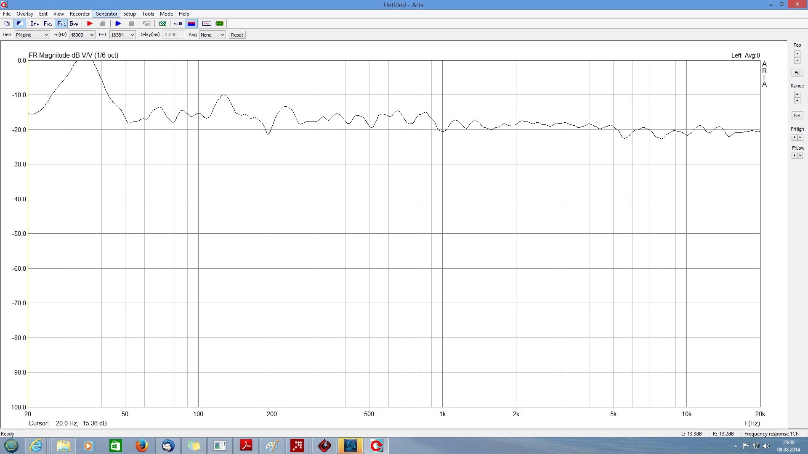Switch to Fr2 dual-channel mode
Viewport: 808px width, 454px height.
48,24
